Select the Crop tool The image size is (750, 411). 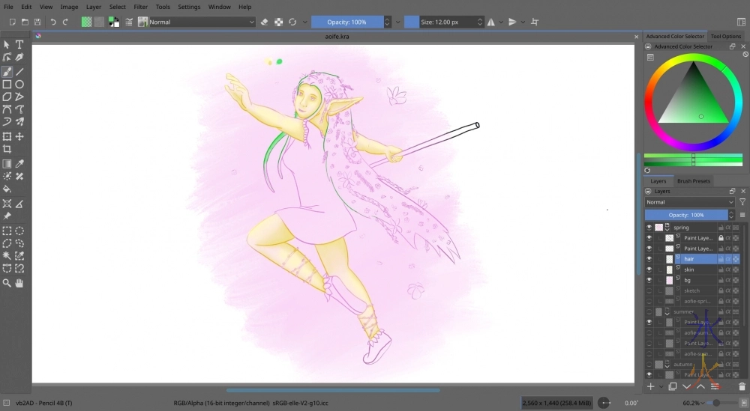click(7, 149)
